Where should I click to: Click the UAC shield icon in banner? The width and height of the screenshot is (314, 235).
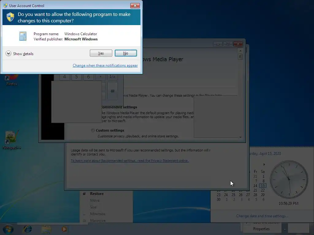10,17
